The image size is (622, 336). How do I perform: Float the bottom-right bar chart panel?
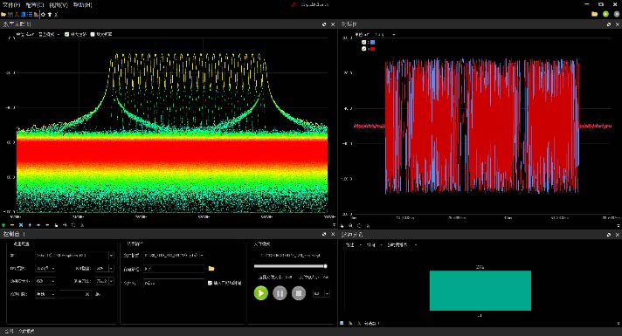(609, 235)
